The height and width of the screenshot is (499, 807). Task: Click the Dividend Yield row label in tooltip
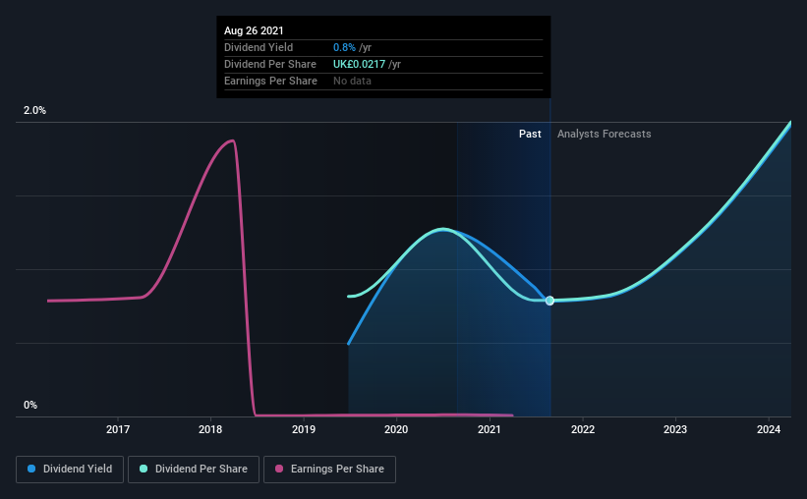pyautogui.click(x=259, y=47)
